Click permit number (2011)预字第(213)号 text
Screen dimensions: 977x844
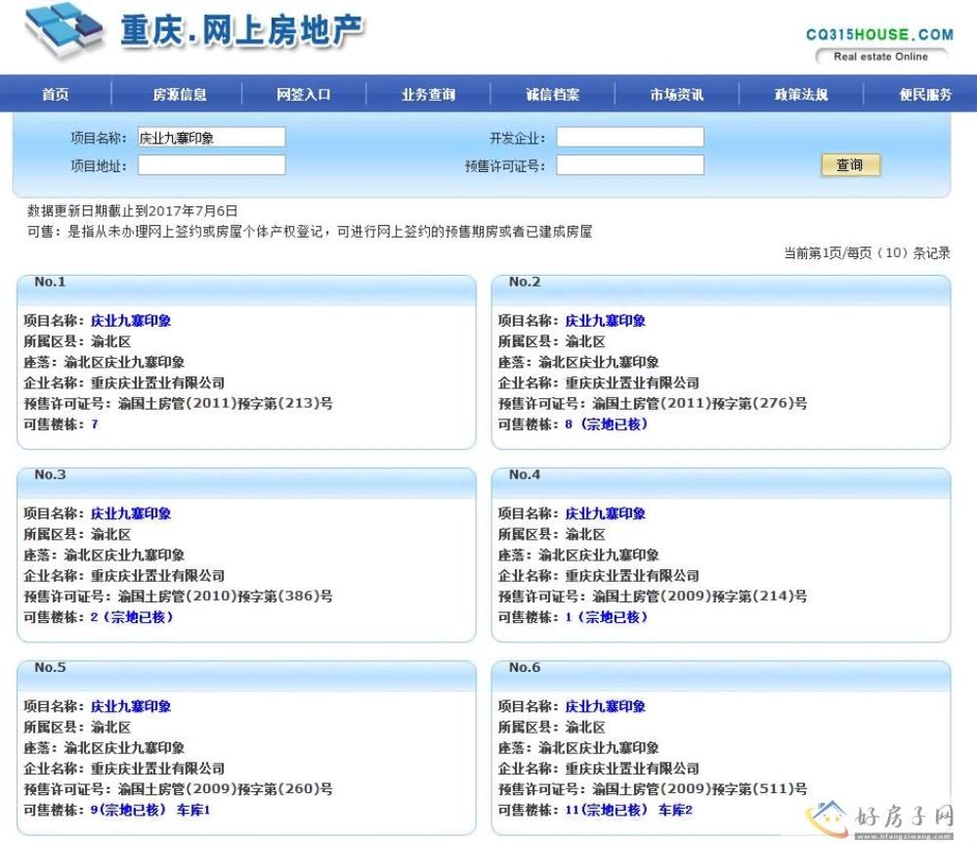[259, 404]
